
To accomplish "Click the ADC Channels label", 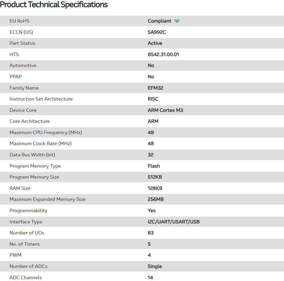I will coord(26,278).
